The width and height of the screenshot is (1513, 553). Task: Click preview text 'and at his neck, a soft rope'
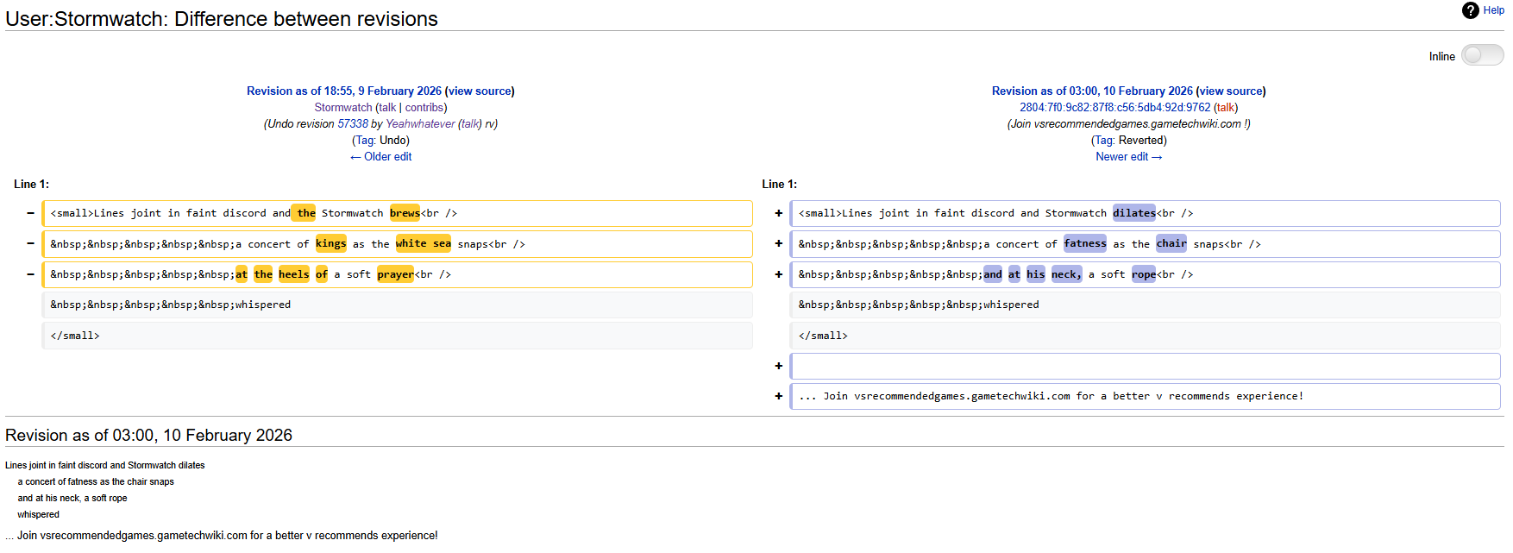click(72, 498)
